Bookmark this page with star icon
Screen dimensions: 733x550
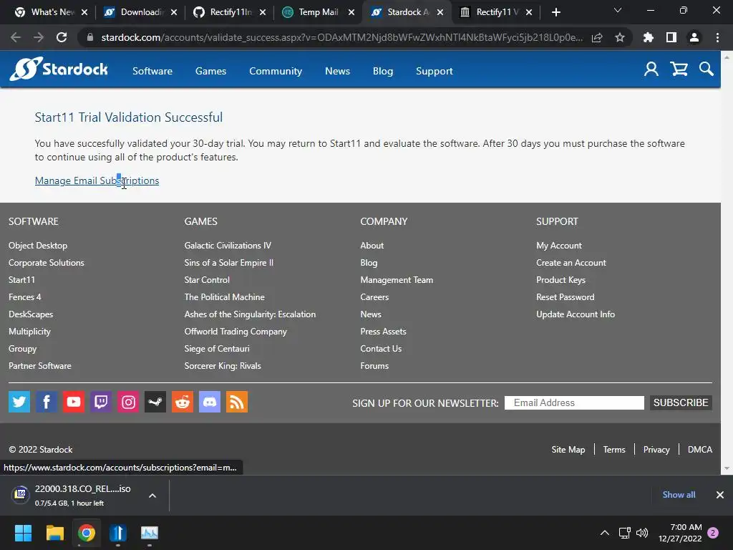(620, 37)
